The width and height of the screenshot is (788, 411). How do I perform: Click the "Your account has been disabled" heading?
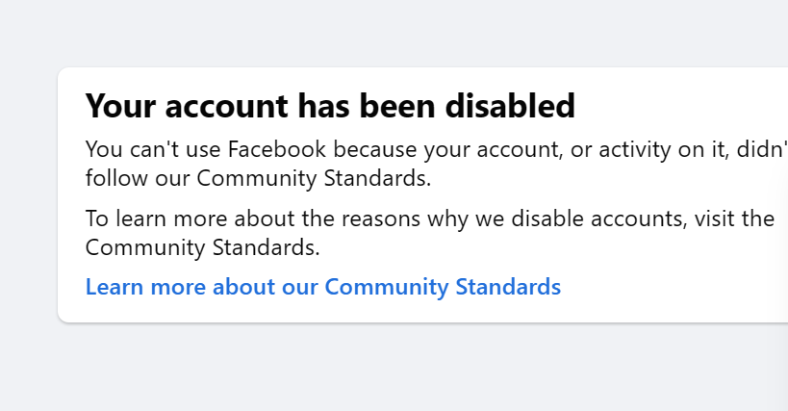tap(330, 106)
